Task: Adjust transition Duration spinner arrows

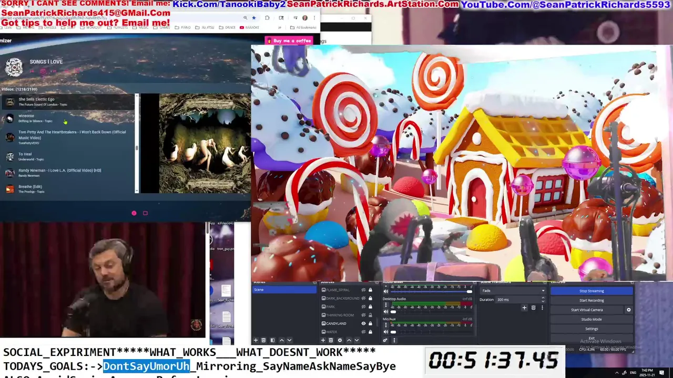Action: 543,299
